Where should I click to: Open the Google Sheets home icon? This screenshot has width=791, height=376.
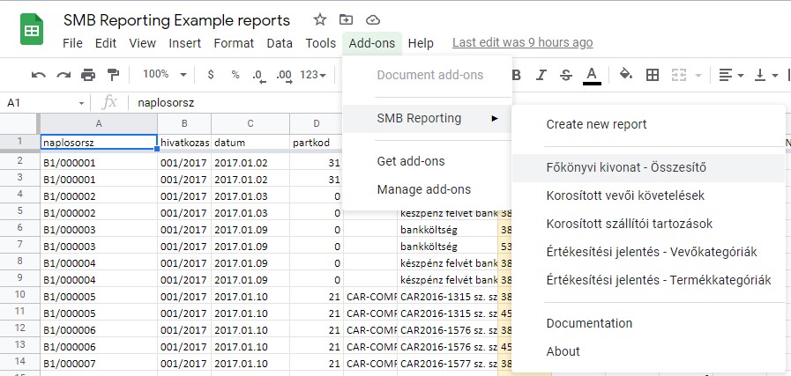pyautogui.click(x=33, y=31)
